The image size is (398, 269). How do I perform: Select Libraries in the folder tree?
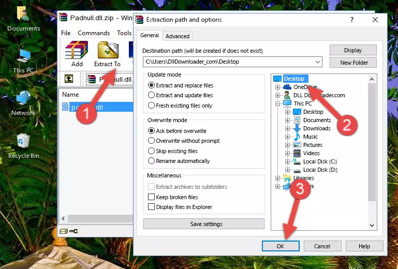pos(304,178)
